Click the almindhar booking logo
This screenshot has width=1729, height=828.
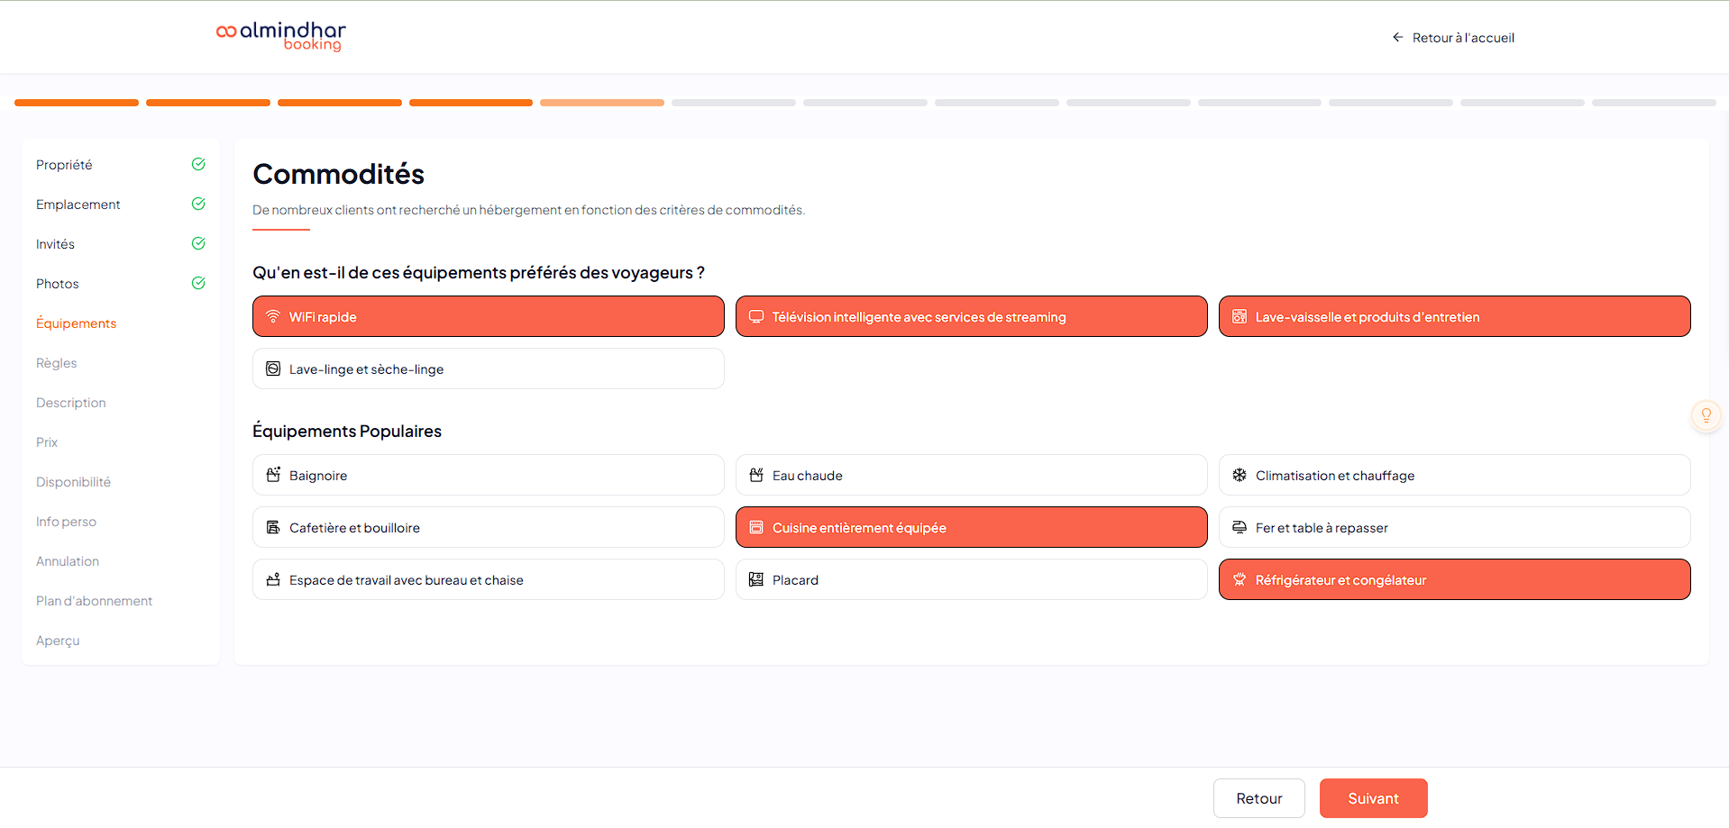(281, 36)
